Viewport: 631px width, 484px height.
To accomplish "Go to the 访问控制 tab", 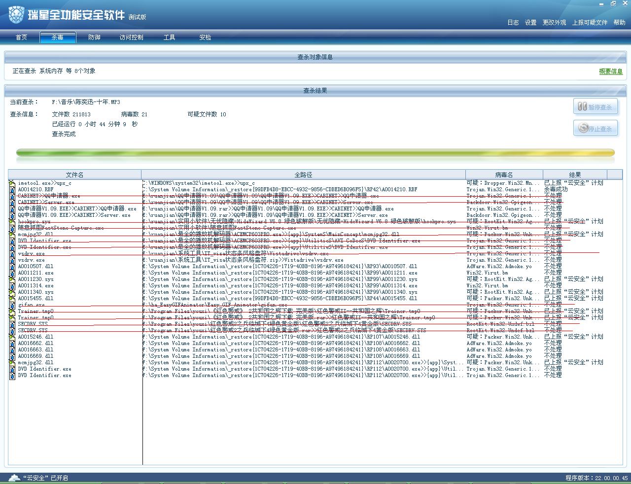I will [131, 37].
